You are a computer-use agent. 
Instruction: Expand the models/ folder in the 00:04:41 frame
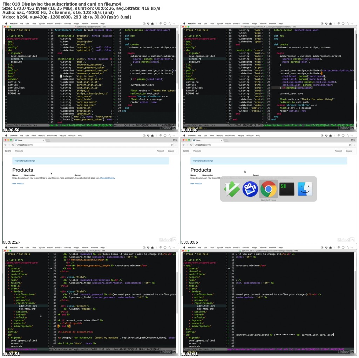pos(196,286)
